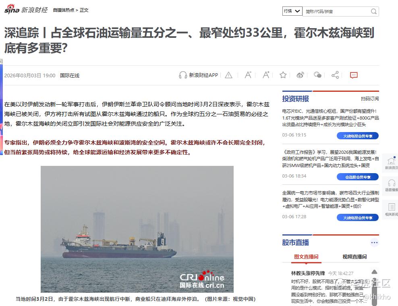Image resolution: width=398 pixels, height=306 pixels.
Task: Open the headphone listen-in-app icon
Action: tap(183, 75)
